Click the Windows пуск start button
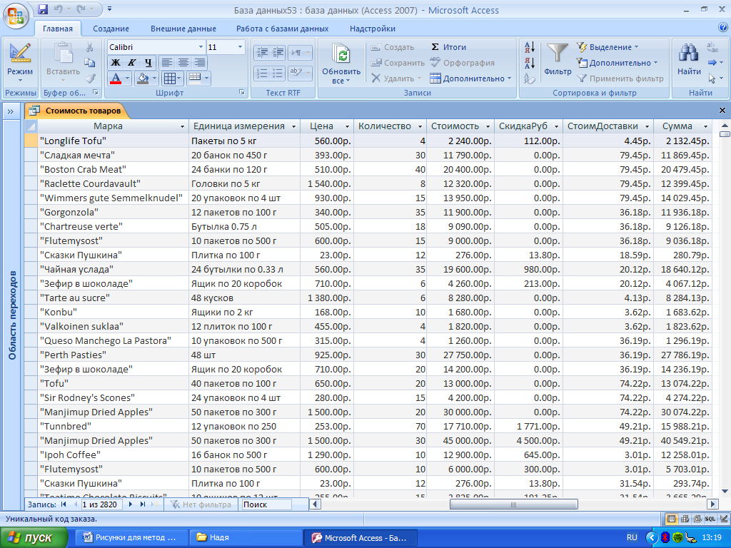This screenshot has height=548, width=731. [x=34, y=538]
